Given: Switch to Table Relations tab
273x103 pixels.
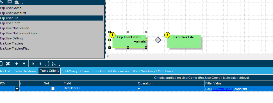Looking at the screenshot, I should click(x=25, y=71).
